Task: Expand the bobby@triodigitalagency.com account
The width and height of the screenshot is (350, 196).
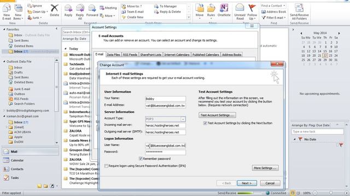Action: click(4, 111)
